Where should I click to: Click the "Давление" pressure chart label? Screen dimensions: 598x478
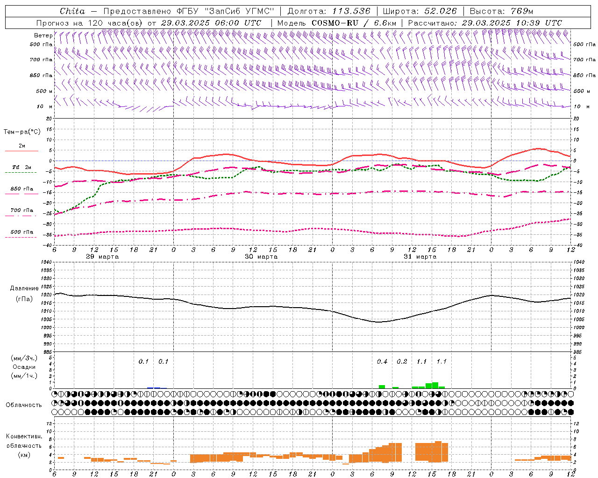point(24,288)
